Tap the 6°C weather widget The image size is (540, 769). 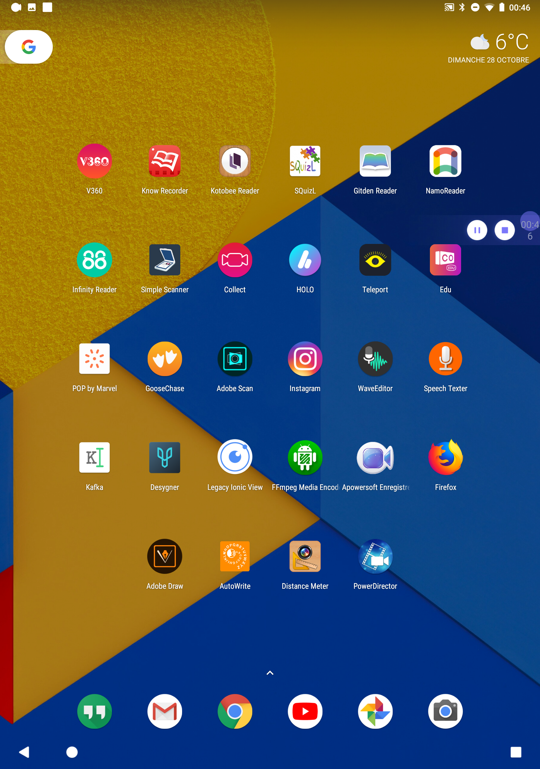click(x=499, y=41)
